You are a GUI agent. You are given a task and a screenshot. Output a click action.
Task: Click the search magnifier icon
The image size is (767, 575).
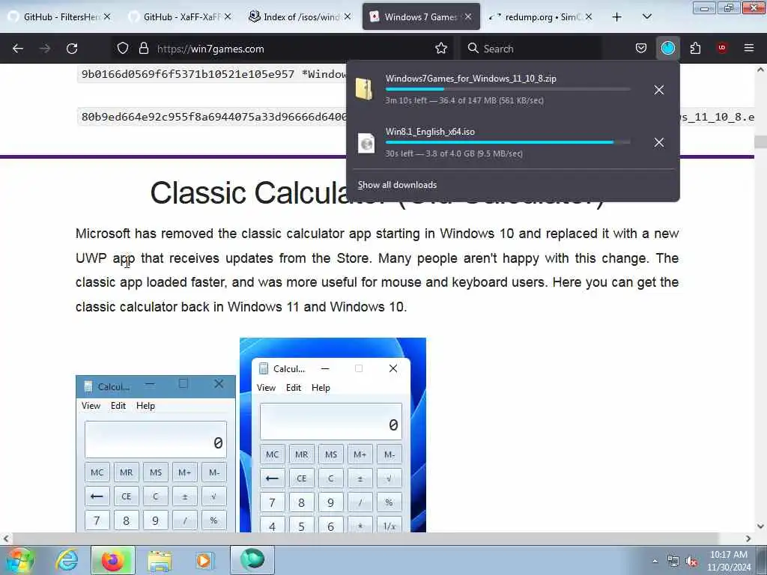pyautogui.click(x=473, y=49)
